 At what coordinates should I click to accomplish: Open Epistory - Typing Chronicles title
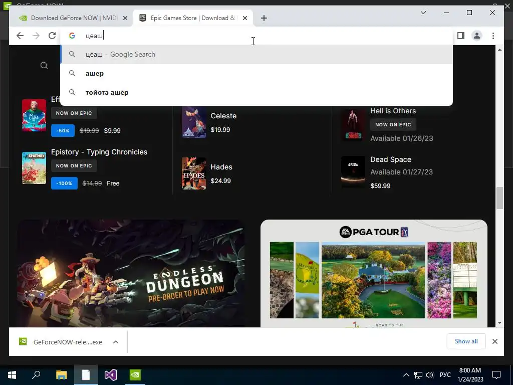[x=99, y=152]
